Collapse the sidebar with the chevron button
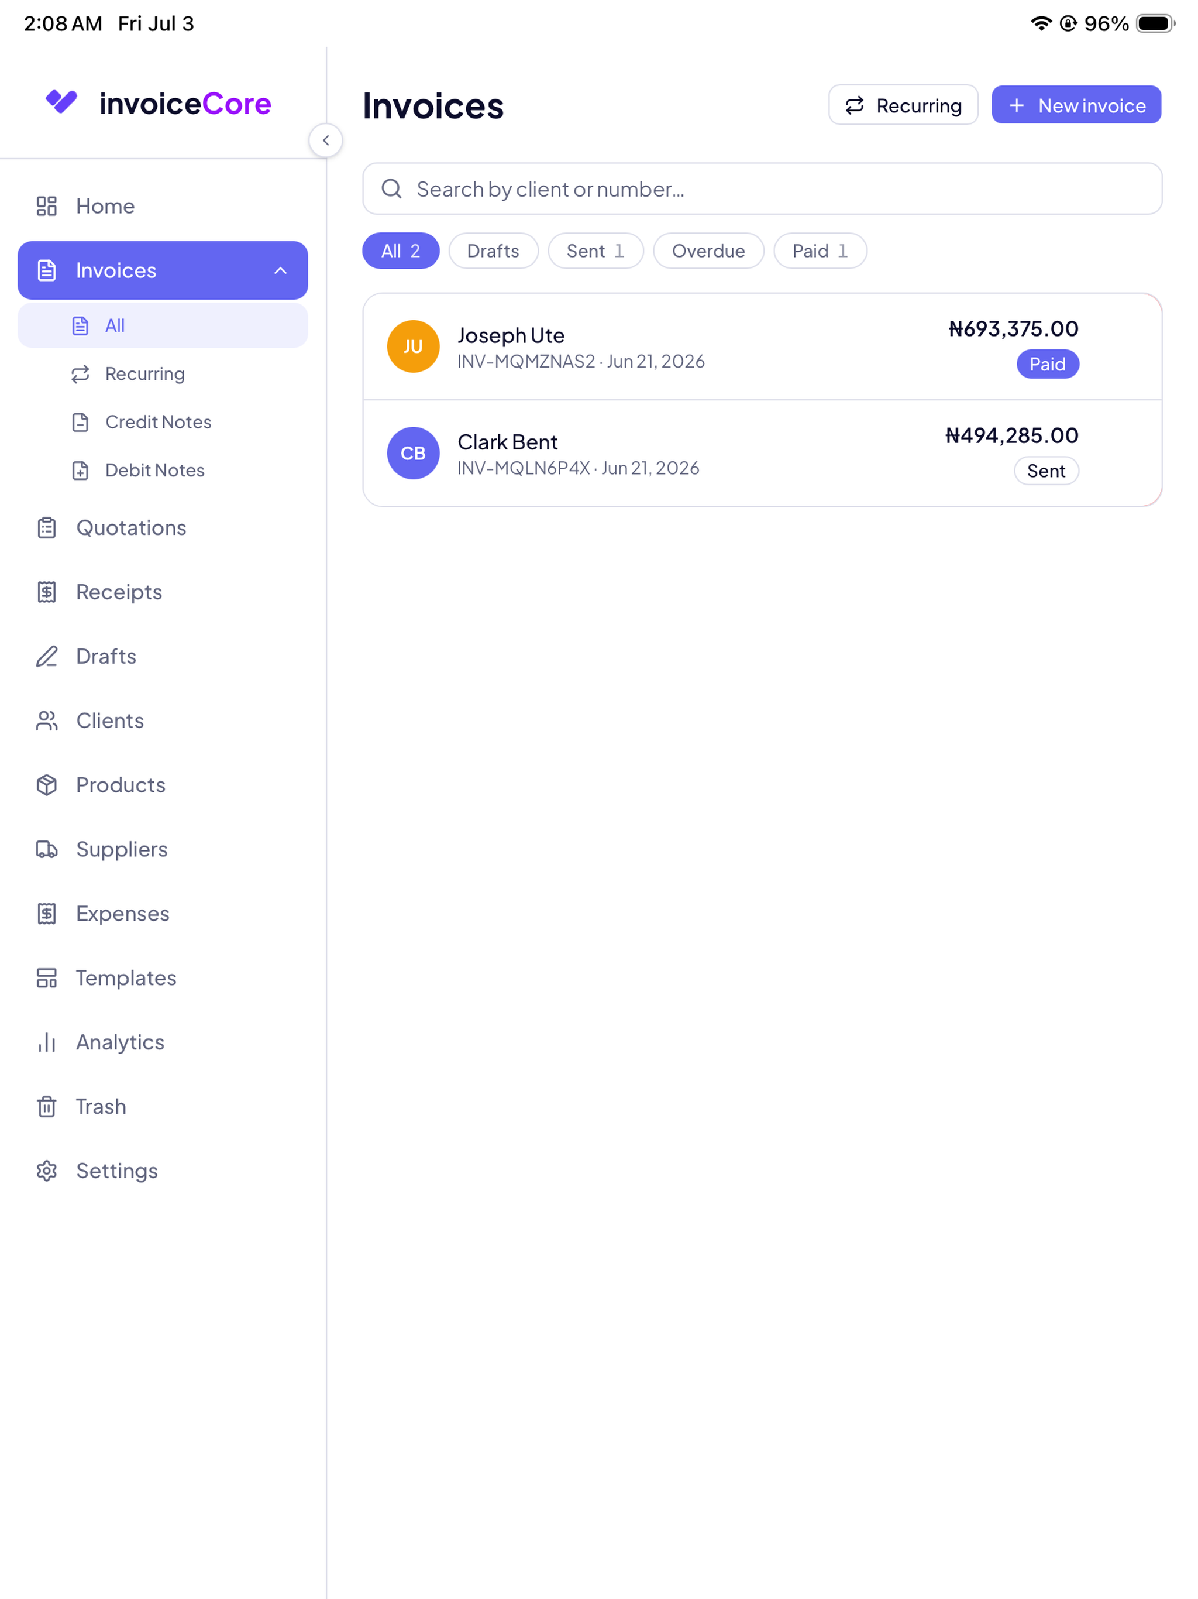This screenshot has width=1198, height=1599. pos(326,140)
